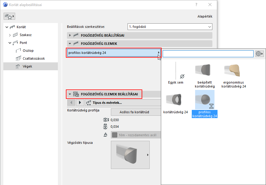
Task: Select Szakasz in the tree
Action: click(26, 35)
